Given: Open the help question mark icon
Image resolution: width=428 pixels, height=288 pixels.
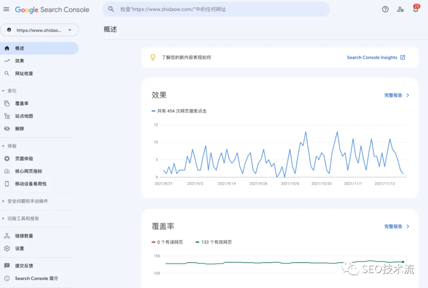Looking at the screenshot, I should 385,9.
